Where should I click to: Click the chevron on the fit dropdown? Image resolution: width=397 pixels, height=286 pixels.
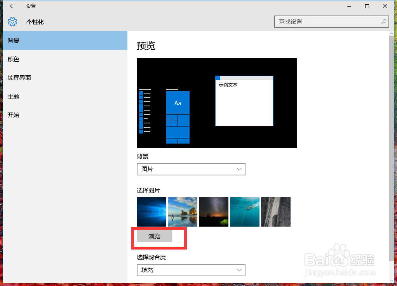(x=239, y=270)
